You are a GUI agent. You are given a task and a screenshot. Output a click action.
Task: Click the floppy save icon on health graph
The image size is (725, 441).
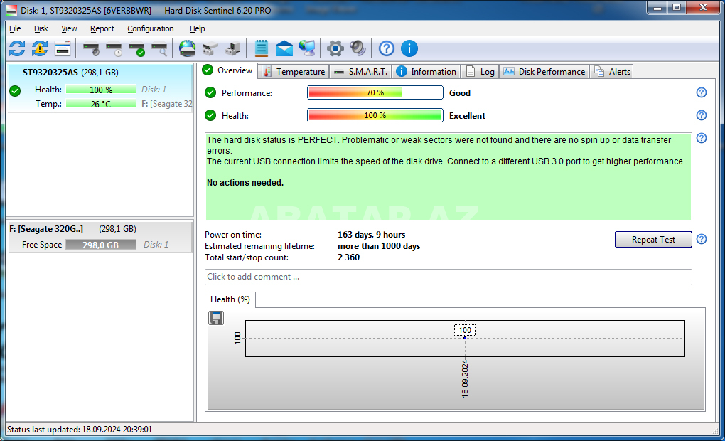coord(216,318)
